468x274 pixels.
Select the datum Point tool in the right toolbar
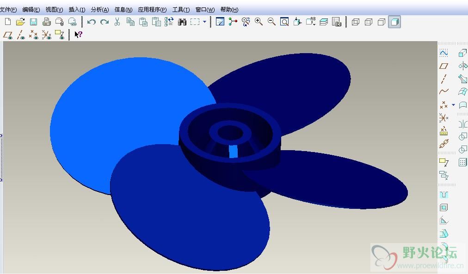444,104
